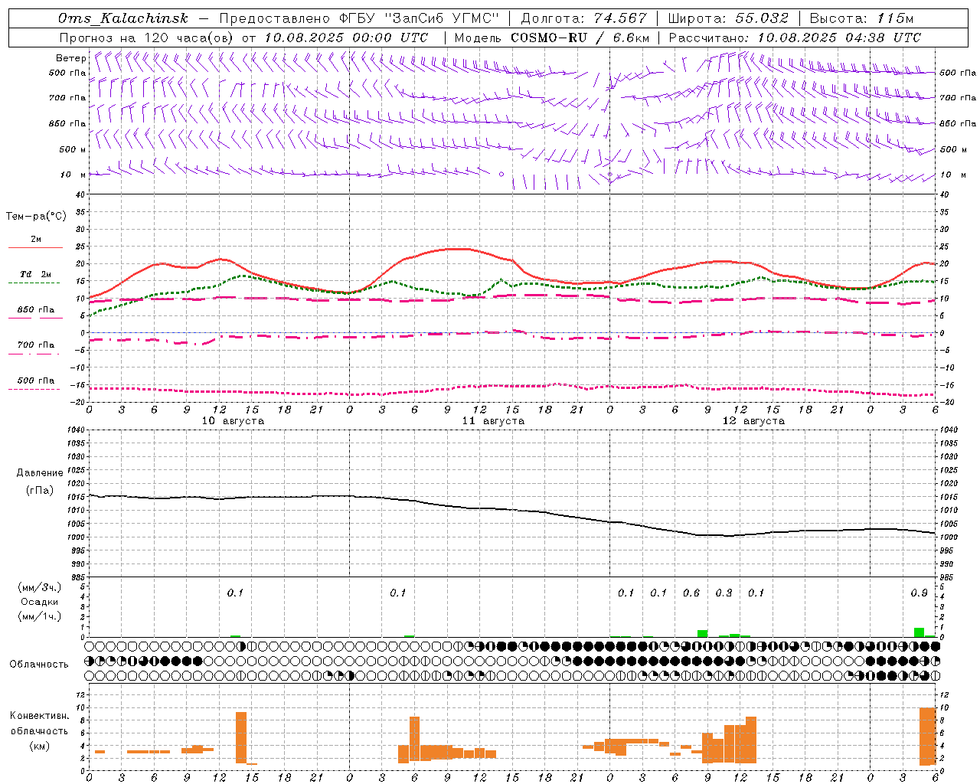The image size is (980, 784).
Task: Click the (км) unit label for convective cloud
Action: pyautogui.click(x=40, y=745)
